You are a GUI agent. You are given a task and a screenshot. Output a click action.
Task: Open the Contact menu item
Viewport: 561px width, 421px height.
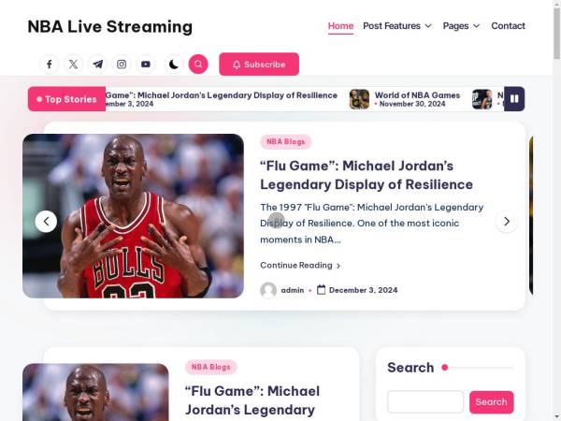tap(508, 26)
